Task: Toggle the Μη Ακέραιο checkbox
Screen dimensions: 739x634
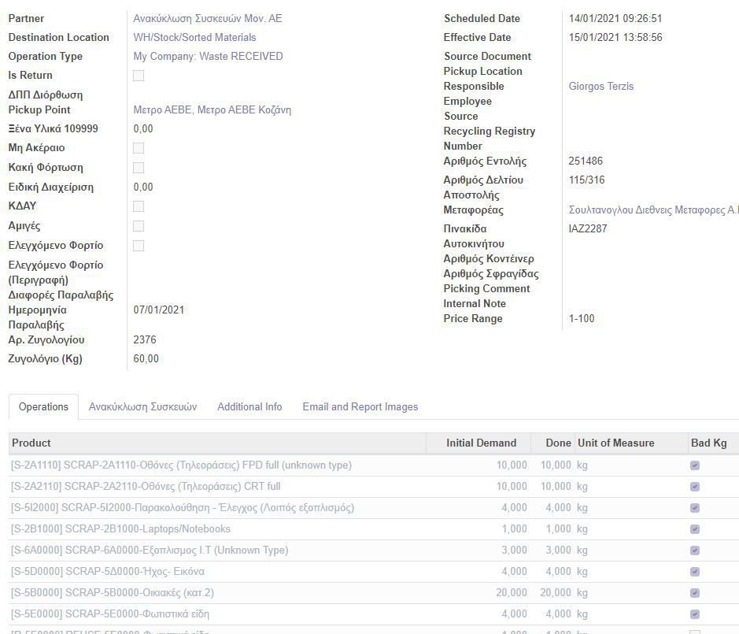Action: pyautogui.click(x=139, y=148)
